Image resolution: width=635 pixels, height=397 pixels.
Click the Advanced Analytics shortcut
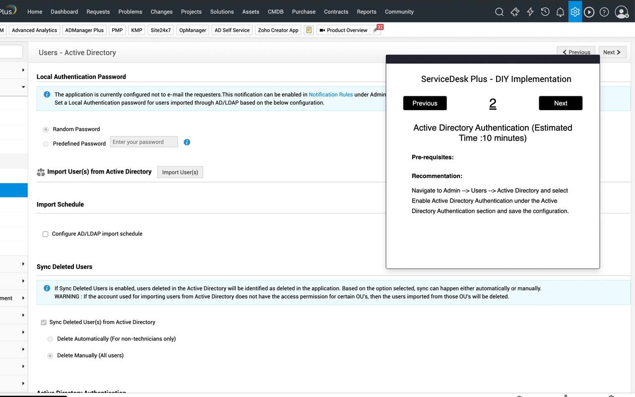34,30
